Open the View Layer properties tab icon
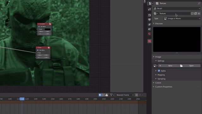The image size is (202, 114). click(x=149, y=24)
